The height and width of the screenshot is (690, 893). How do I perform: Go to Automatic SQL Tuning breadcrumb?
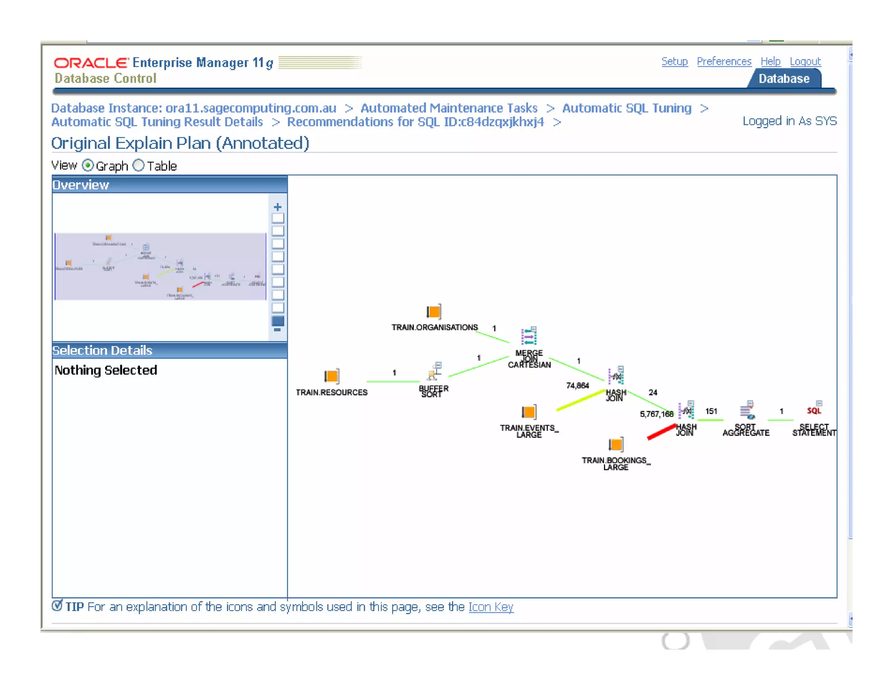click(626, 108)
